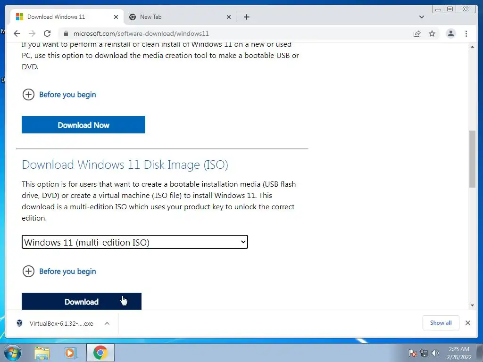Click the browser forward arrow
Image resolution: width=483 pixels, height=362 pixels.
pos(32,33)
